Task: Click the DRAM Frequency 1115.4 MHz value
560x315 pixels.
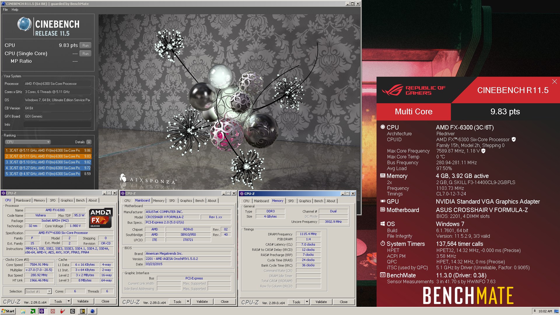Action: [x=308, y=234]
